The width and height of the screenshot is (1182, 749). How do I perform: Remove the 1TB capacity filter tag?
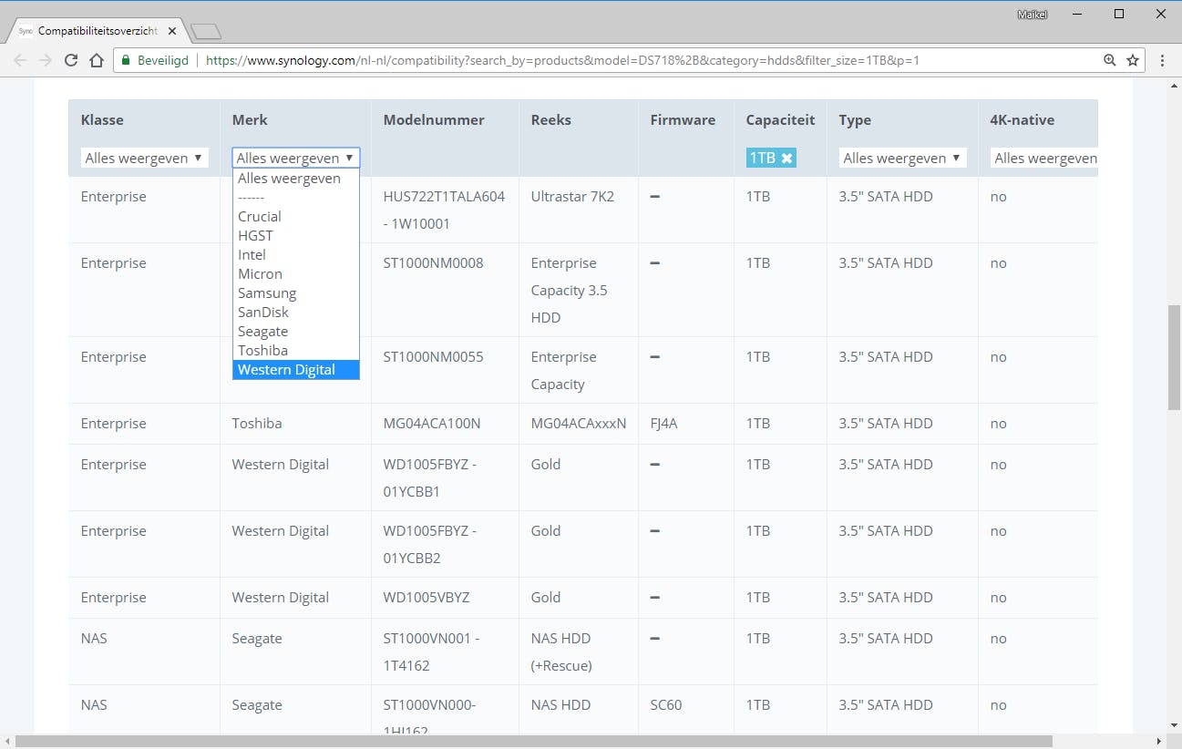787,159
